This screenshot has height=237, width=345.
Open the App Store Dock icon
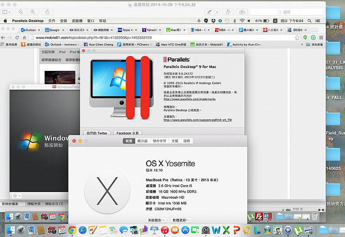185,230
